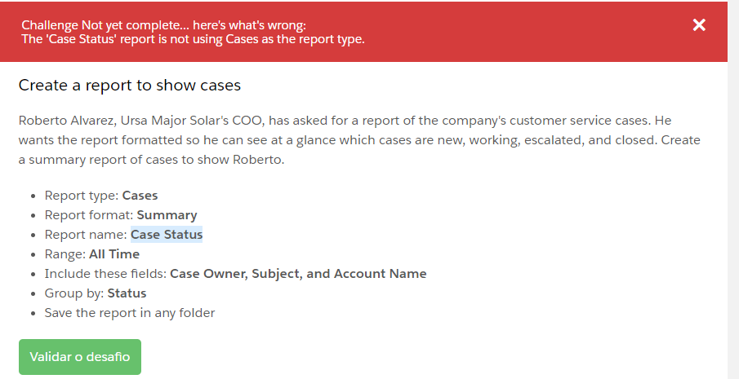Click the 'Save the report in any folder' bullet
Image resolution: width=739 pixels, height=379 pixels.
pyautogui.click(x=130, y=313)
